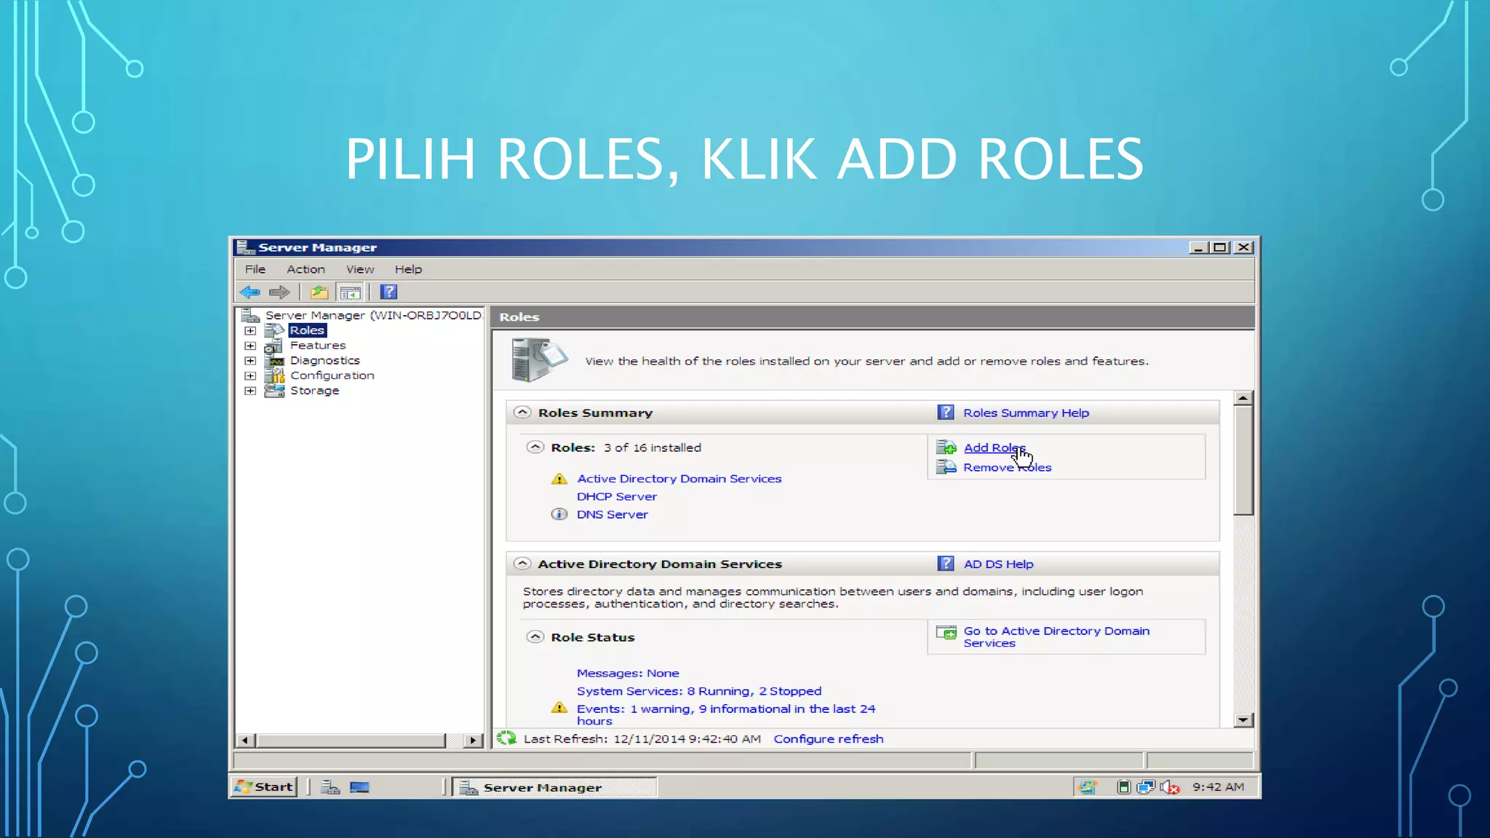Click the Server Manager taskbar button
The height and width of the screenshot is (838, 1490).
(554, 787)
